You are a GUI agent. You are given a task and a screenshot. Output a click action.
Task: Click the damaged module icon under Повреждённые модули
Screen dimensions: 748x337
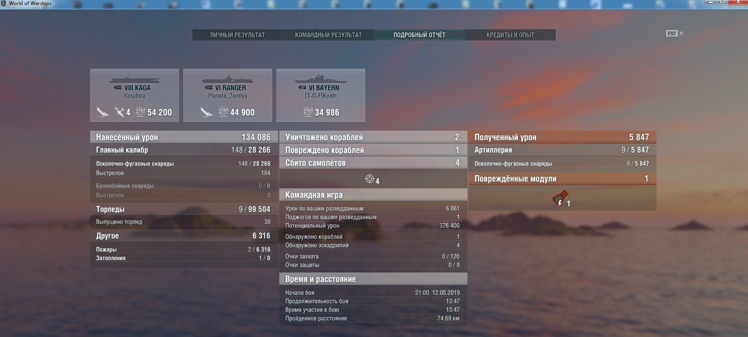coord(560,199)
